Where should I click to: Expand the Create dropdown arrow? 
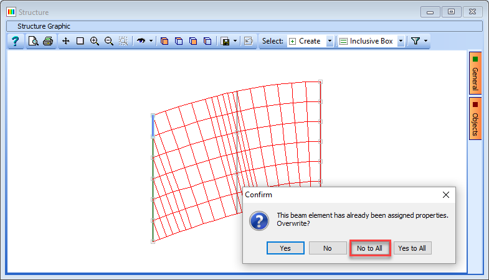[x=330, y=41]
